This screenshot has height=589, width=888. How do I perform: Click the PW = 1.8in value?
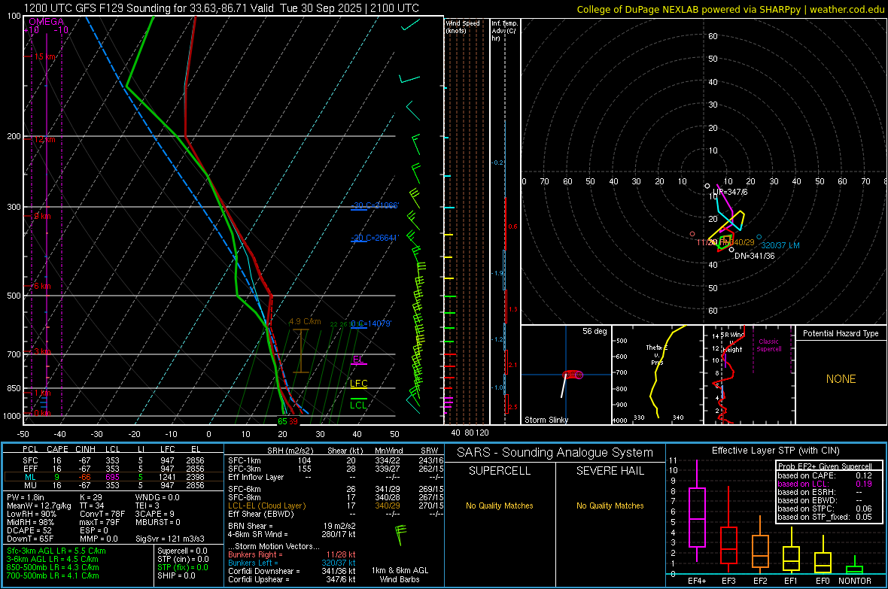(x=26, y=497)
